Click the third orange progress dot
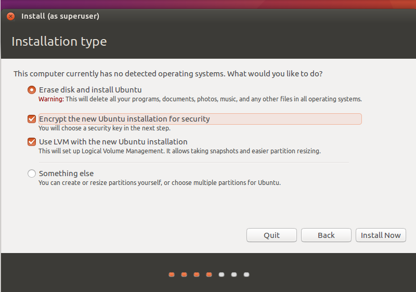416x292 pixels. [197, 274]
